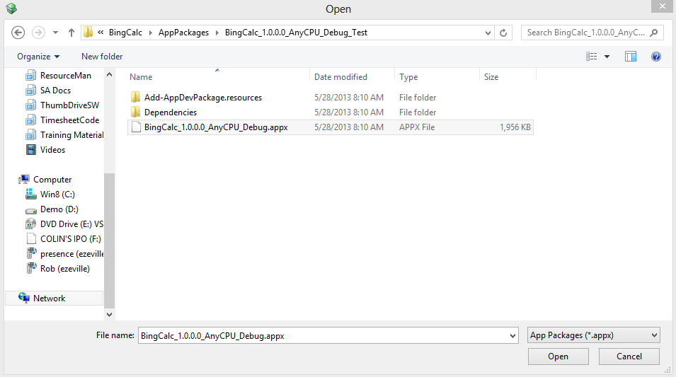Click the Forward arrow navigation button
The height and width of the screenshot is (377, 676).
[38, 33]
